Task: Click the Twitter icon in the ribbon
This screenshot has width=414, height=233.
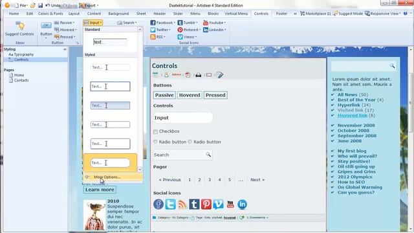Action: 153,30
